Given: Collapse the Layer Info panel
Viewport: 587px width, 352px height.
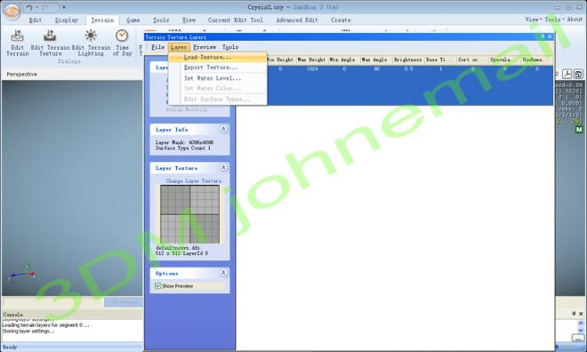Looking at the screenshot, I should (x=223, y=129).
